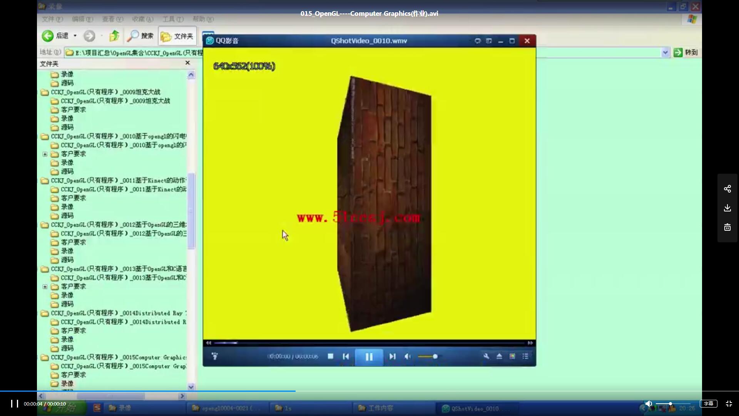The height and width of the screenshot is (416, 739).
Task: Click folder tree horizontal scroll left arrow
Action: (41, 396)
